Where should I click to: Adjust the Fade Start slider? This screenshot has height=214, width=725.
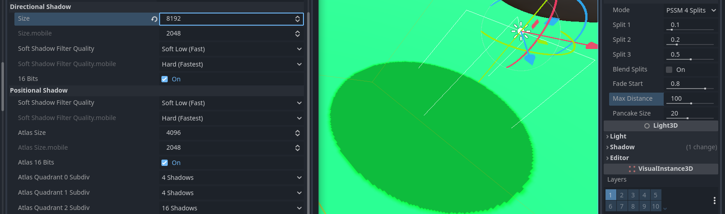[x=690, y=89]
